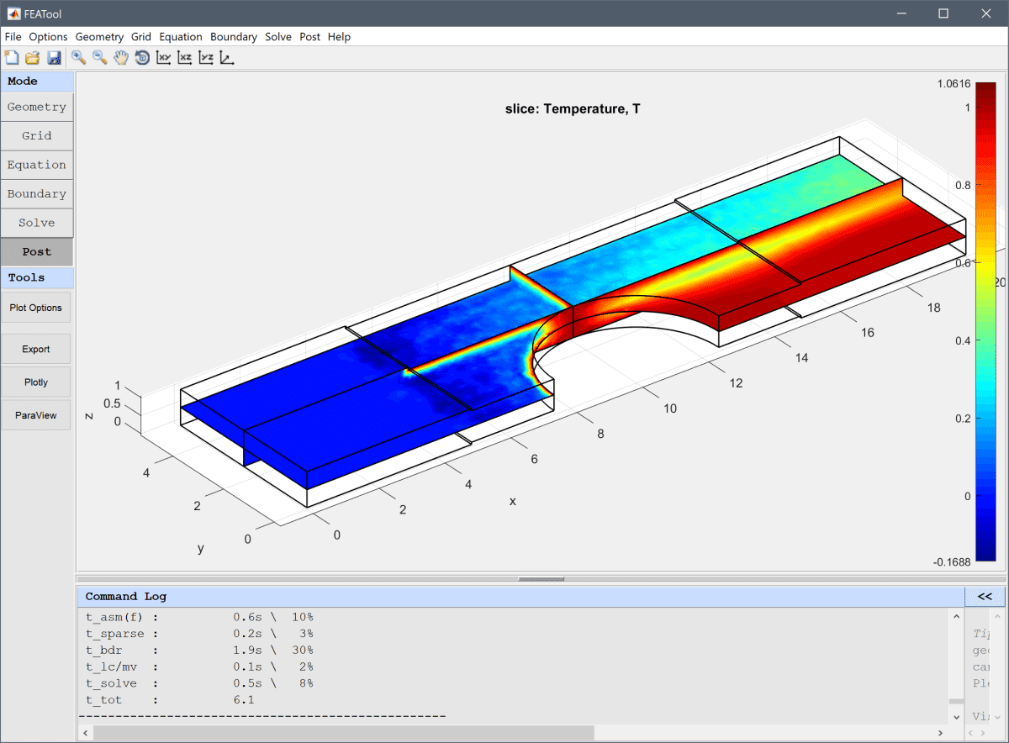Click the t_bdr line in log

199,650
